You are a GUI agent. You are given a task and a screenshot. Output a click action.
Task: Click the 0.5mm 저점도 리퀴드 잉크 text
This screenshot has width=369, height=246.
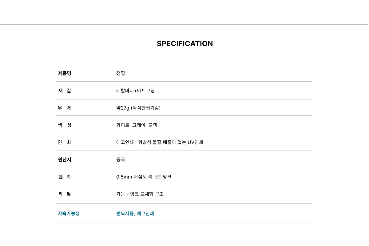144,177
